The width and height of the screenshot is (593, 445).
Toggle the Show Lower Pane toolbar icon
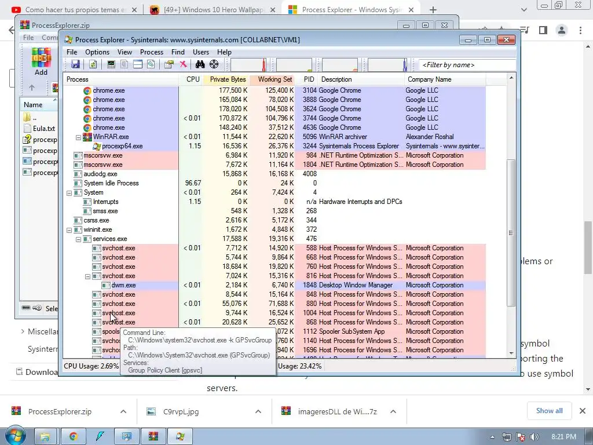coord(138,64)
